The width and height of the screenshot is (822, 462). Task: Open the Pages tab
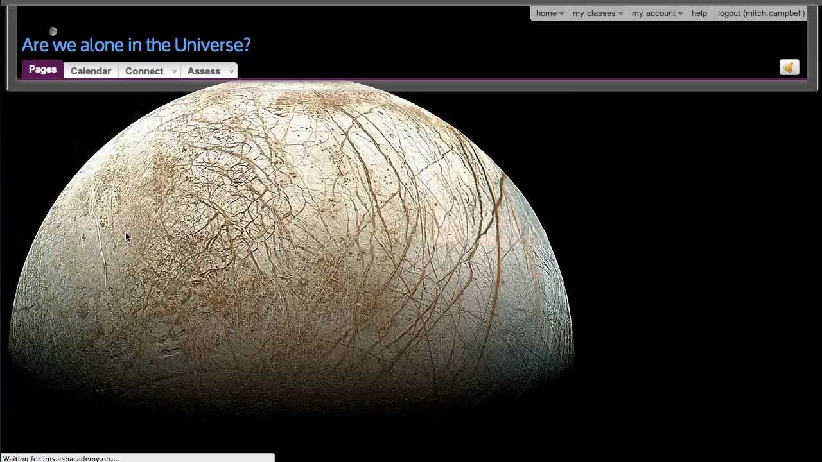(42, 70)
